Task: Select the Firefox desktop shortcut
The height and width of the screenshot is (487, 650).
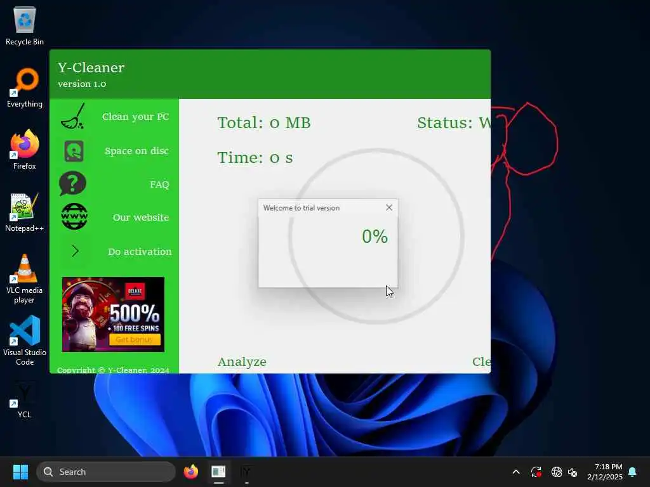Action: pyautogui.click(x=25, y=150)
